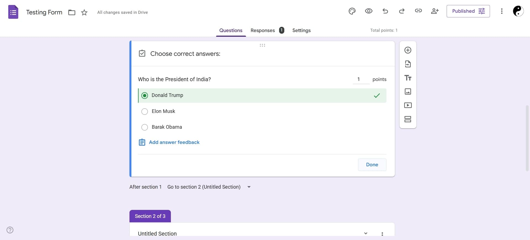Viewport: 530px width, 240px height.
Task: Add title and description icon
Action: click(x=408, y=78)
